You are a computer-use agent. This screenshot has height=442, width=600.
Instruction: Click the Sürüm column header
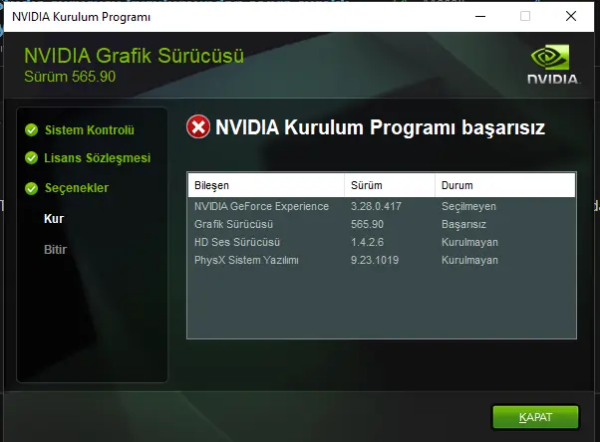[390, 185]
